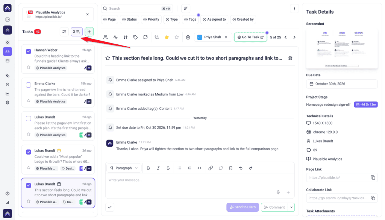Click the flag message icon
Viewport: 385px width, 220px height.
click(146, 37)
